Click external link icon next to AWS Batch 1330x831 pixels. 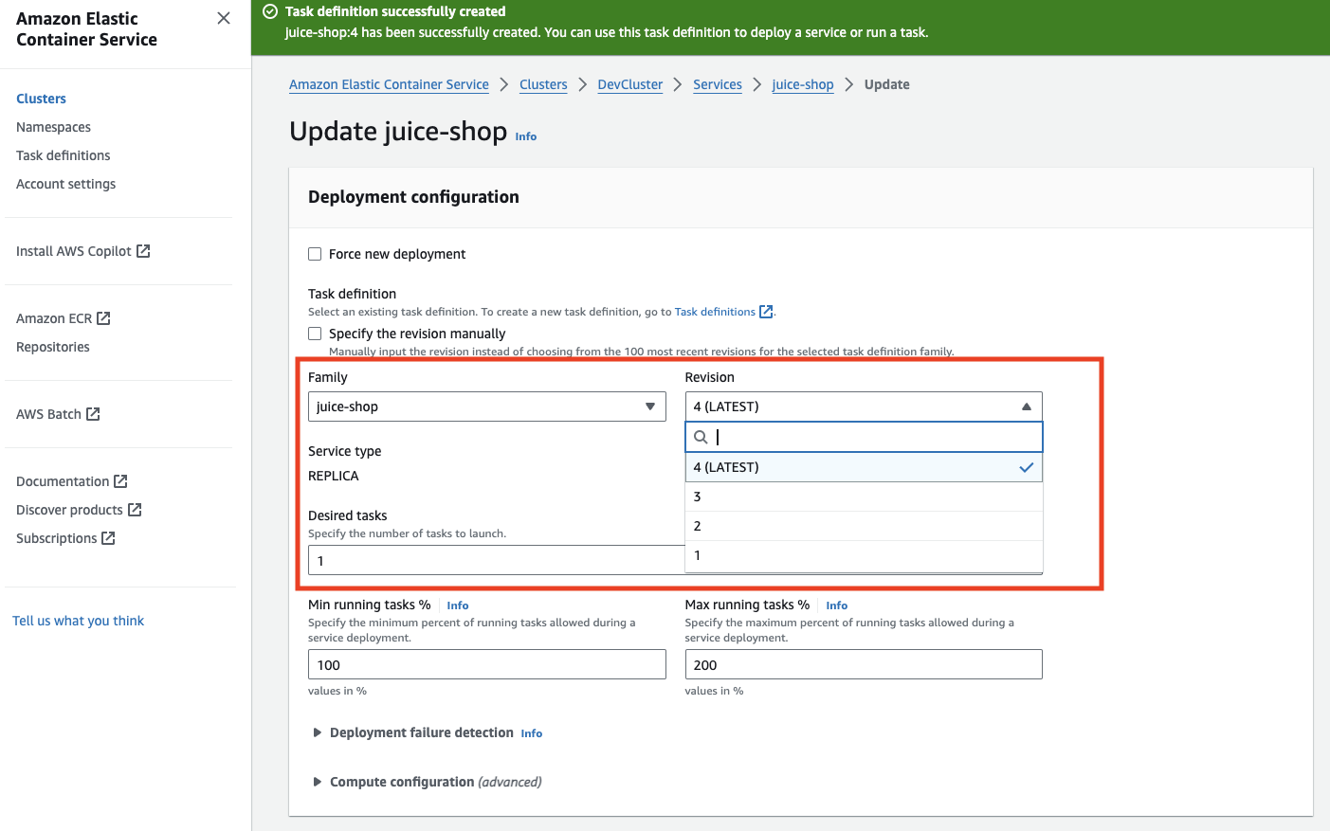pos(93,414)
